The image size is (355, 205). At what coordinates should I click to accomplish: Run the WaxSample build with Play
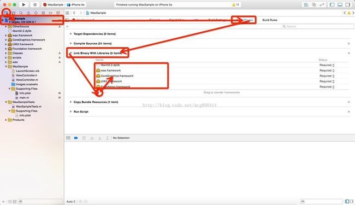(23, 4)
